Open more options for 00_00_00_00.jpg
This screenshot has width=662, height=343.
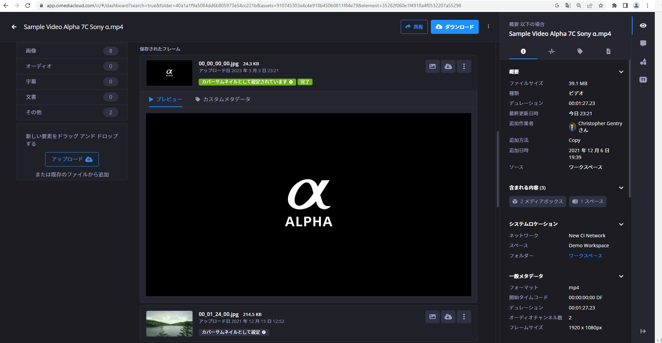point(464,66)
